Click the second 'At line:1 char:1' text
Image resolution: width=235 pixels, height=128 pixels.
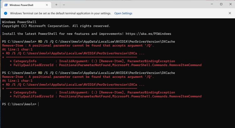point(17,81)
